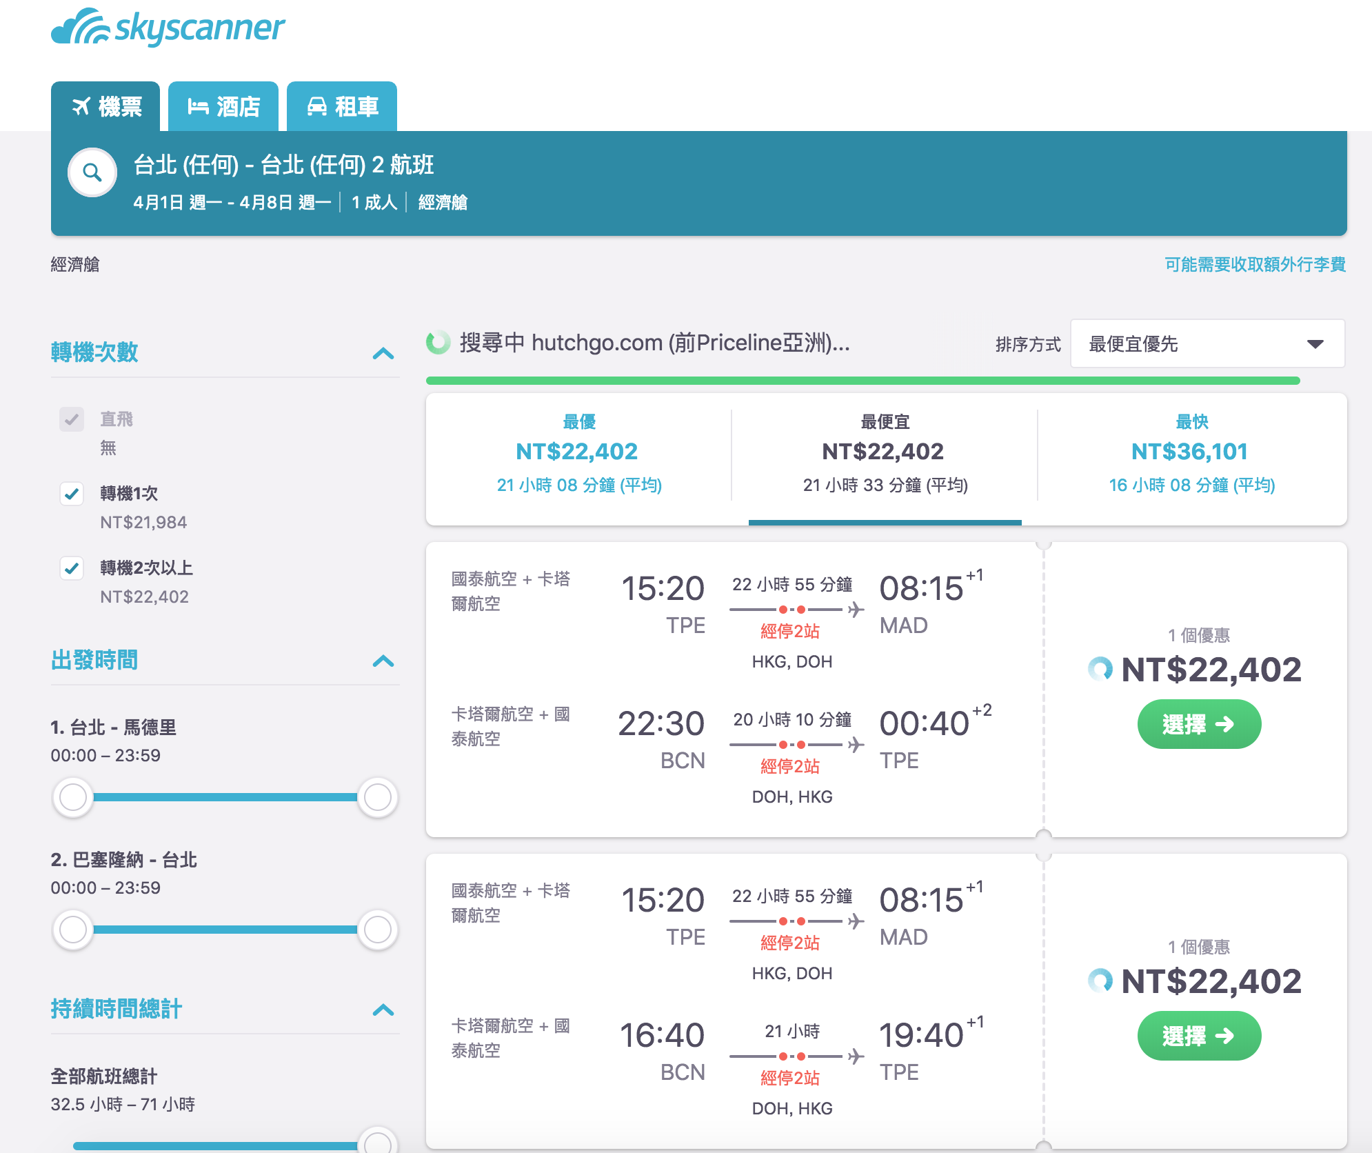This screenshot has width=1372, height=1153.
Task: Click the left handle of 台北 - 馬德里 time slider
Action: tap(73, 798)
